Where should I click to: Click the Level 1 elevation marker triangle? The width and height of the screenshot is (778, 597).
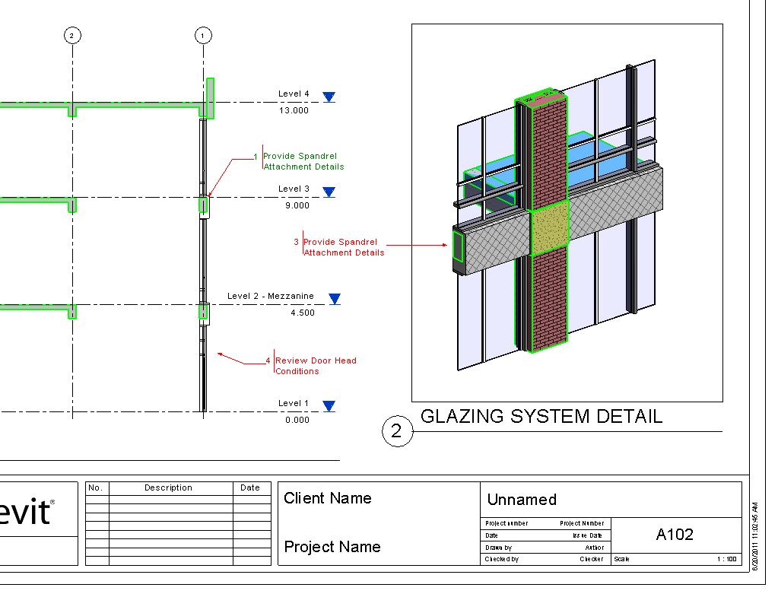pos(328,406)
